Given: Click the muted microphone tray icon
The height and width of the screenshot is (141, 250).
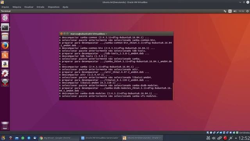Looking at the screenshot, I should 231,138.
